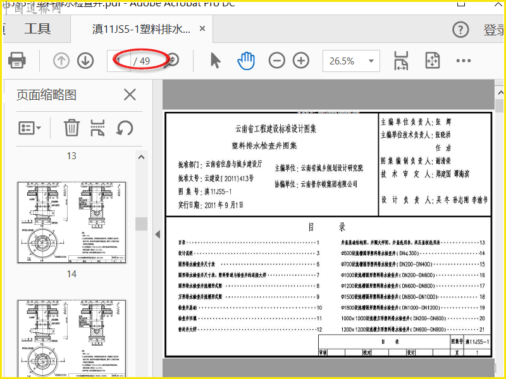Click the Rotate pages counterclockwise icon
This screenshot has width=506, height=379.
[125, 128]
